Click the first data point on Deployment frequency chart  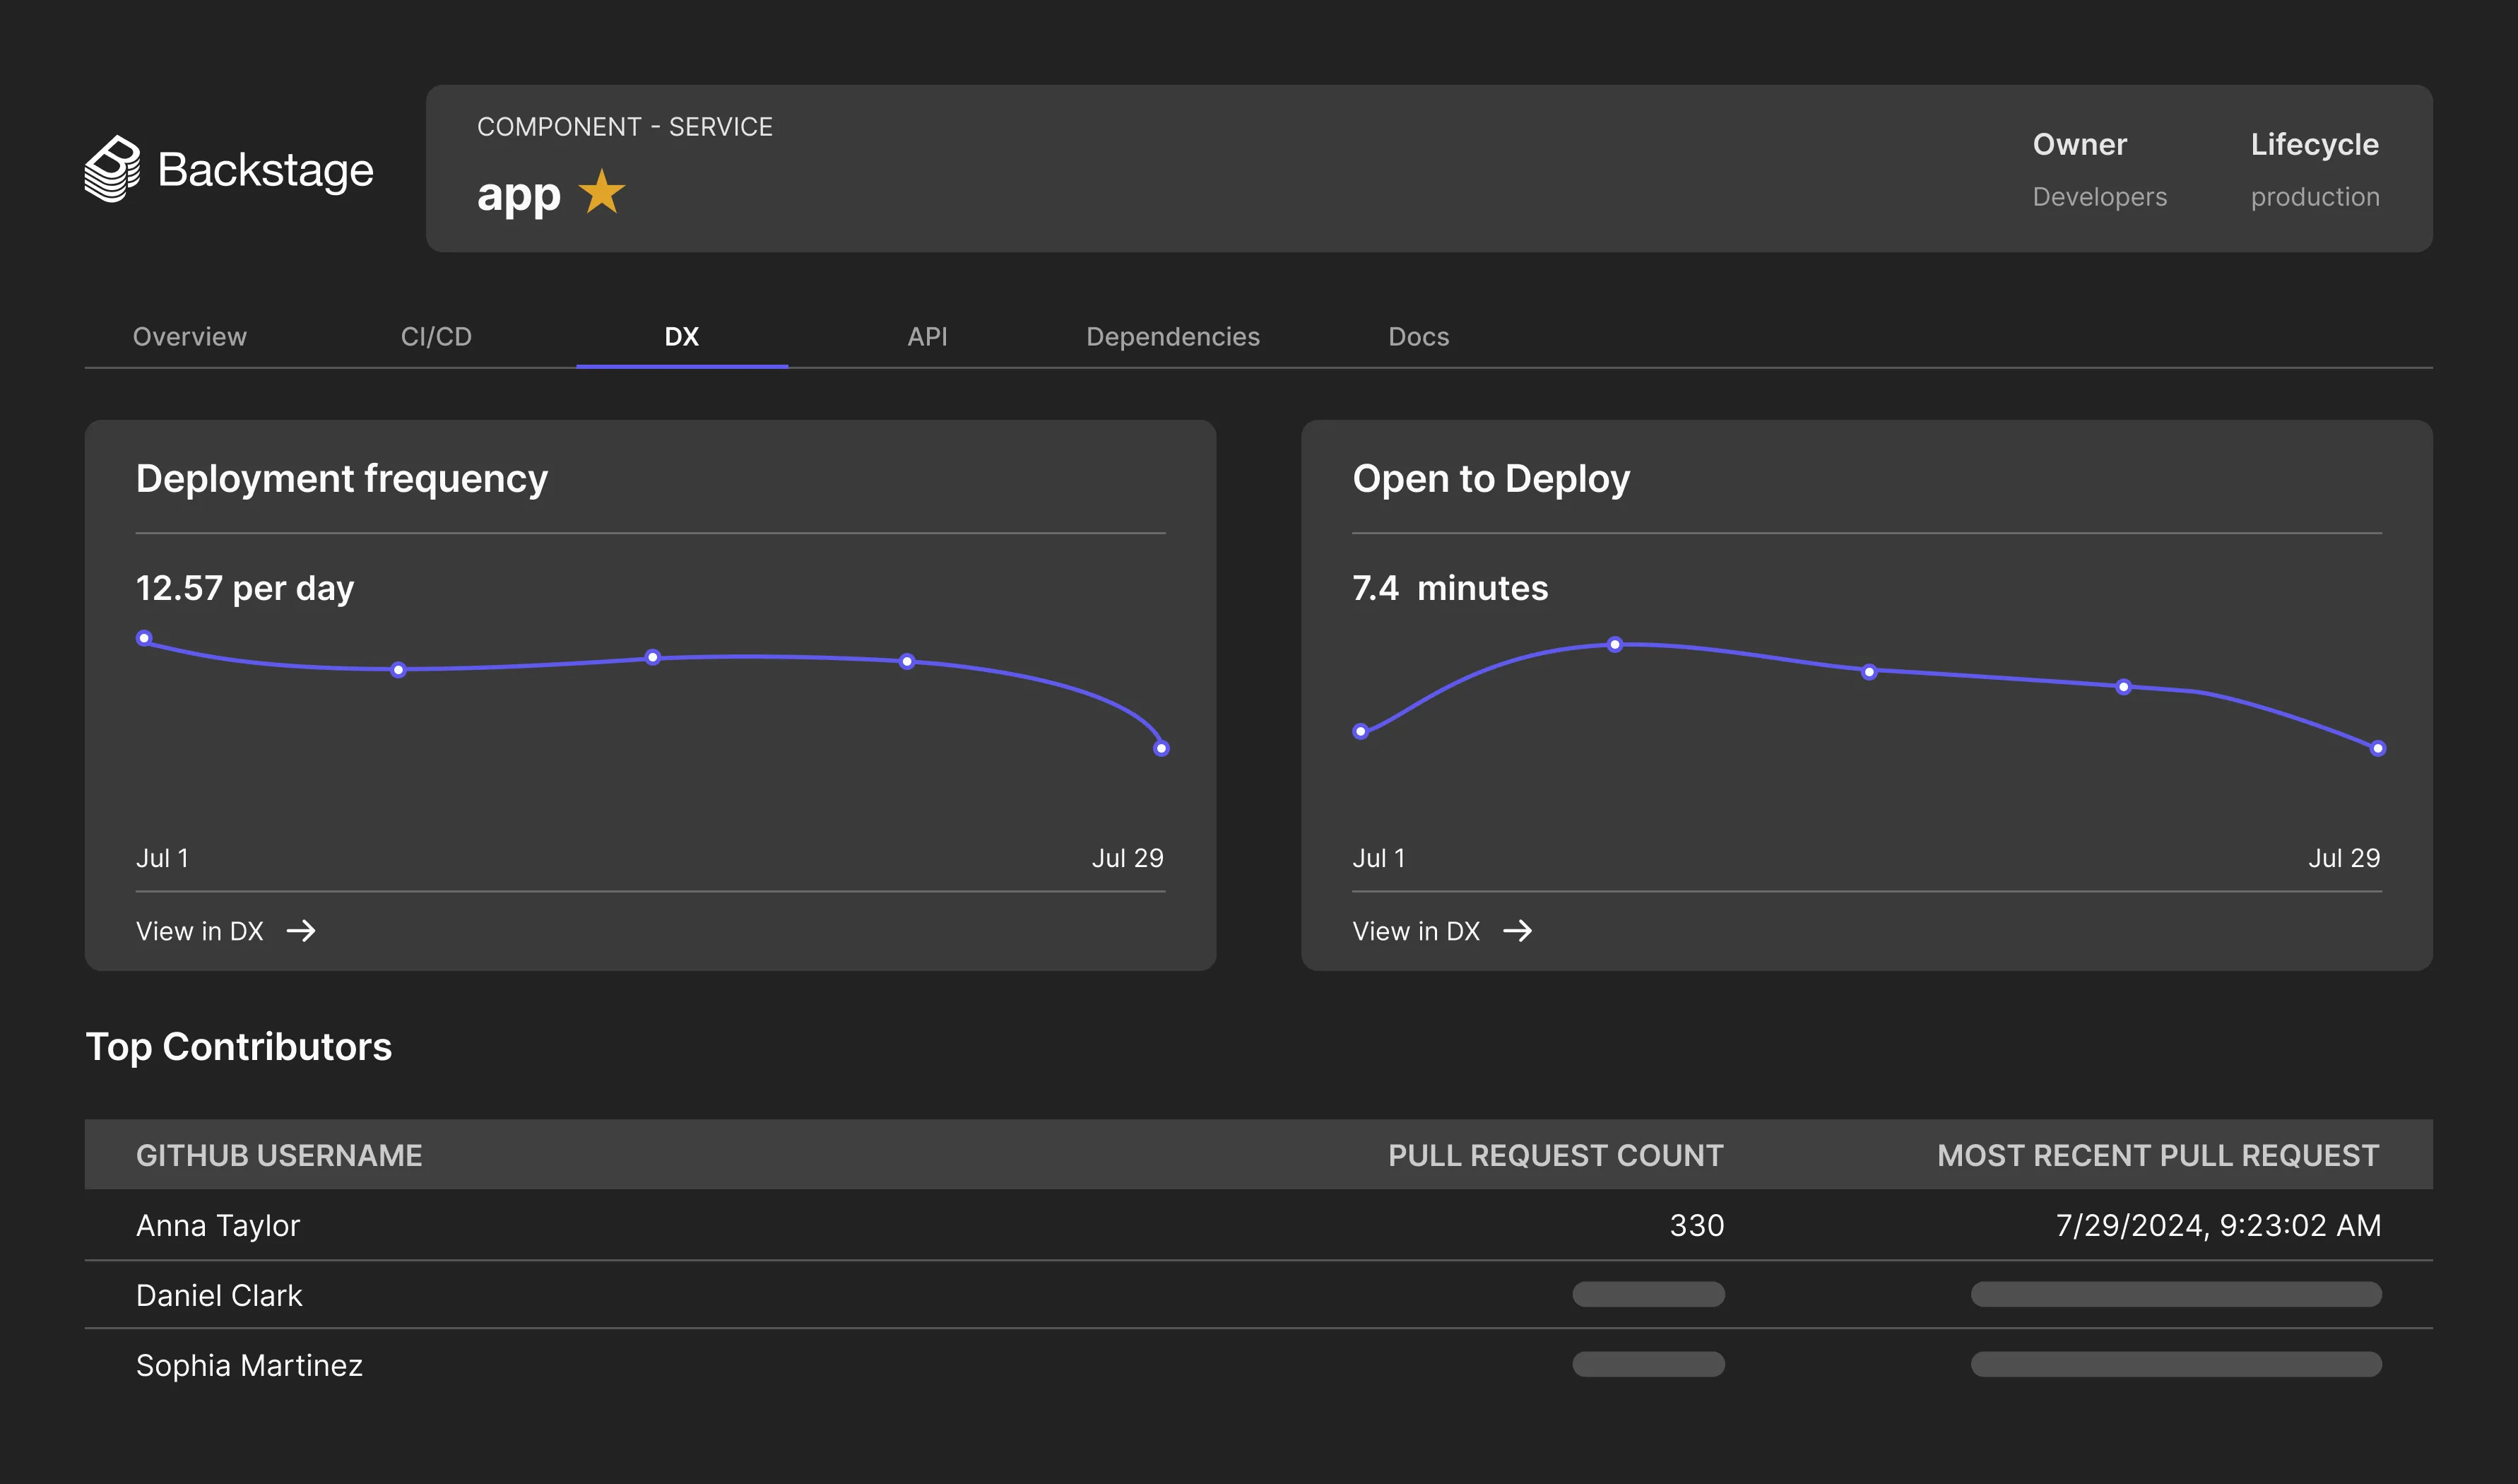(x=144, y=638)
